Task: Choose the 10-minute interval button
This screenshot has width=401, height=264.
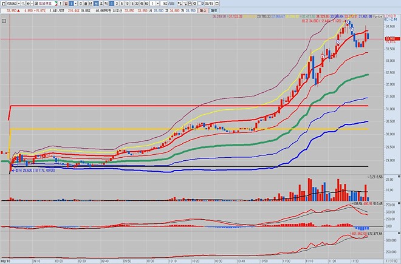Action: [127, 4]
